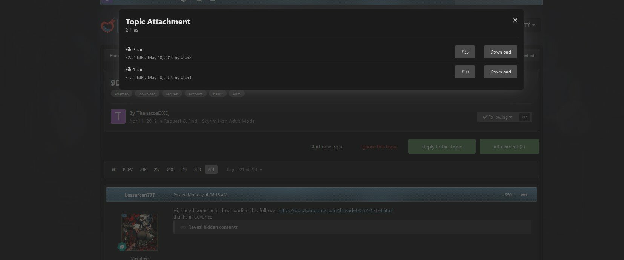This screenshot has width=624, height=260.
Task: Toggle the Following dropdown
Action: pos(497,117)
